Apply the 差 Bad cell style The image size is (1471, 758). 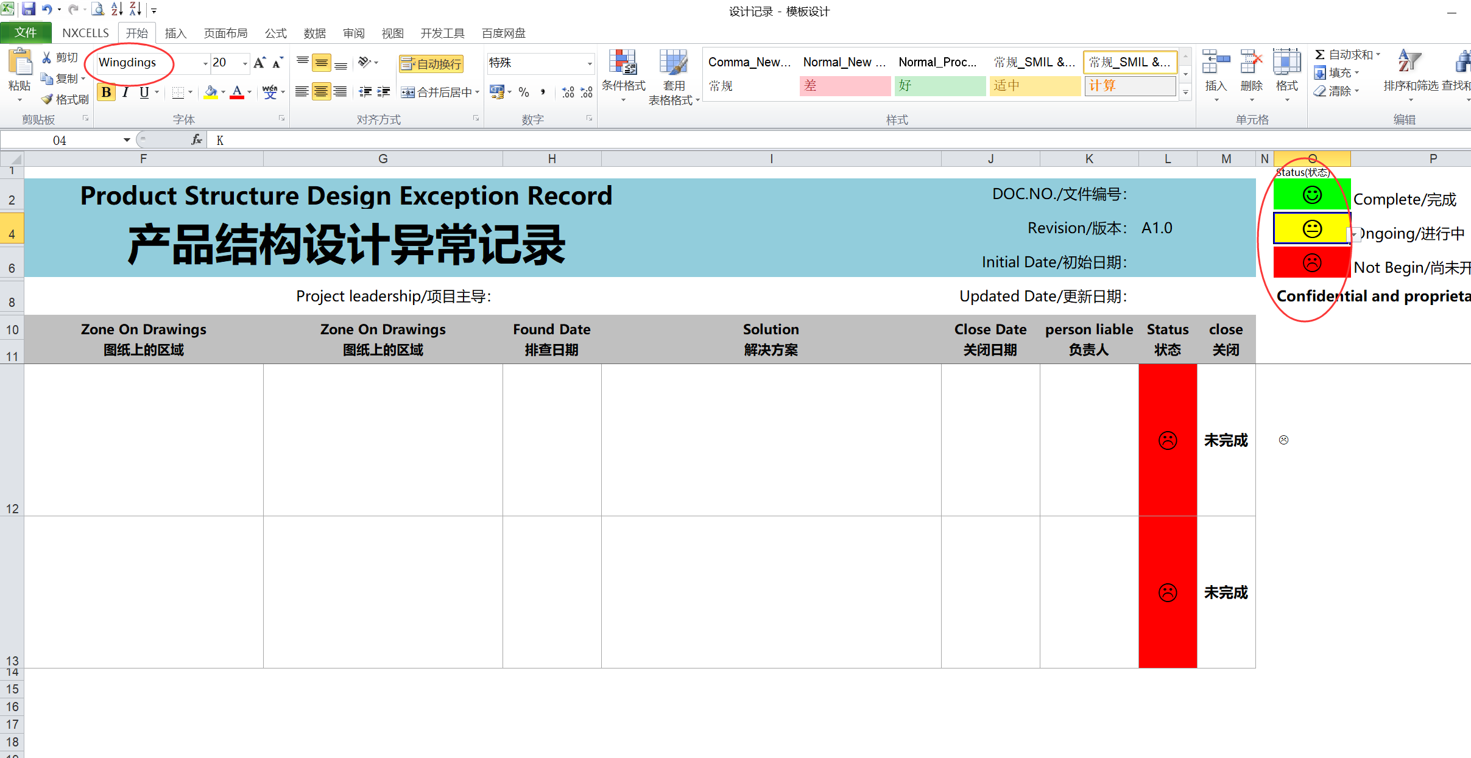tap(845, 86)
